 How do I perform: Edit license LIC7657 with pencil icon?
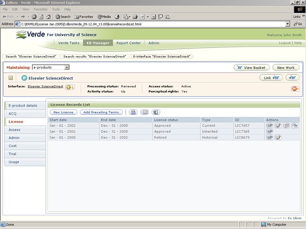(x=278, y=126)
